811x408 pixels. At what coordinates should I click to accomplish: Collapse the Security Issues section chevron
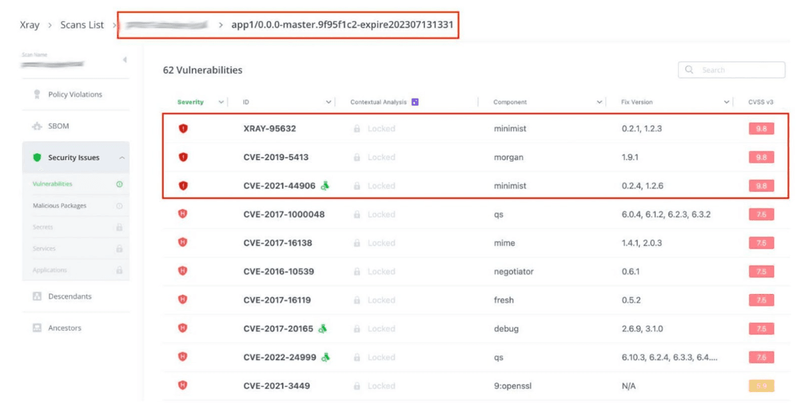[122, 158]
